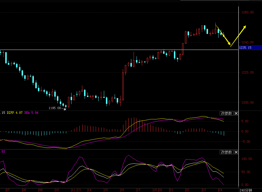262x192 pixels.
Task: Select the yellow downward arrow tip
Action: (x=230, y=46)
